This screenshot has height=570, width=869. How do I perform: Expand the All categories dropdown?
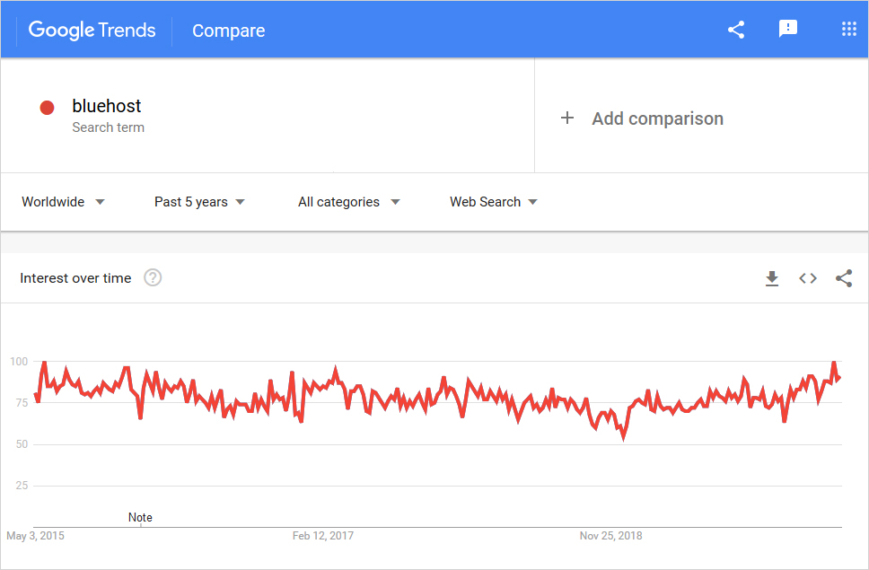(348, 202)
